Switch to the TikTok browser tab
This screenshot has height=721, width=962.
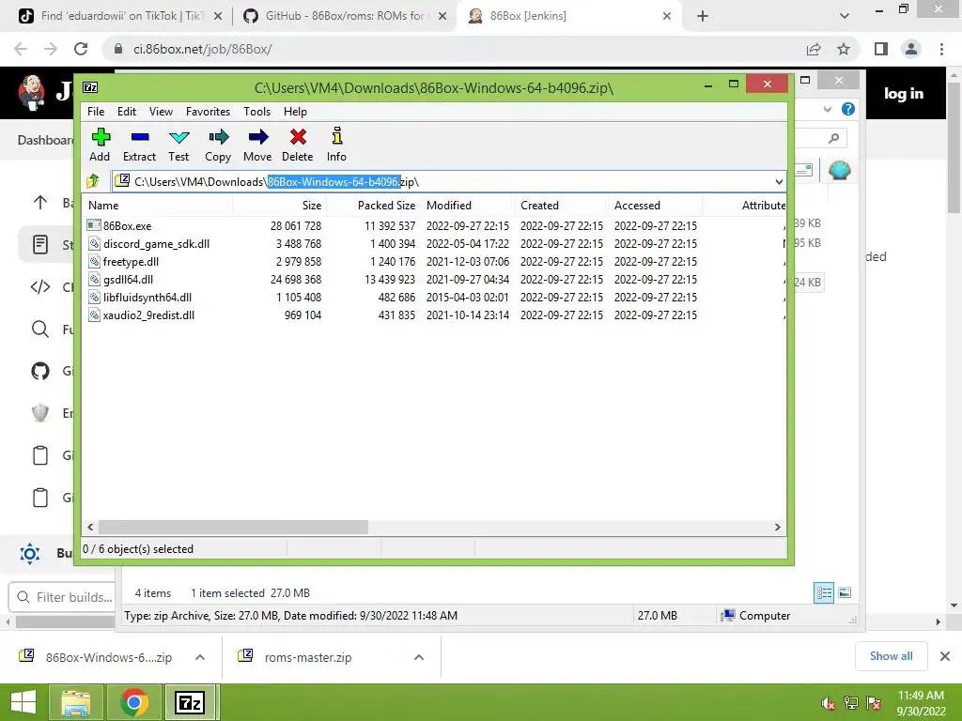coord(120,16)
